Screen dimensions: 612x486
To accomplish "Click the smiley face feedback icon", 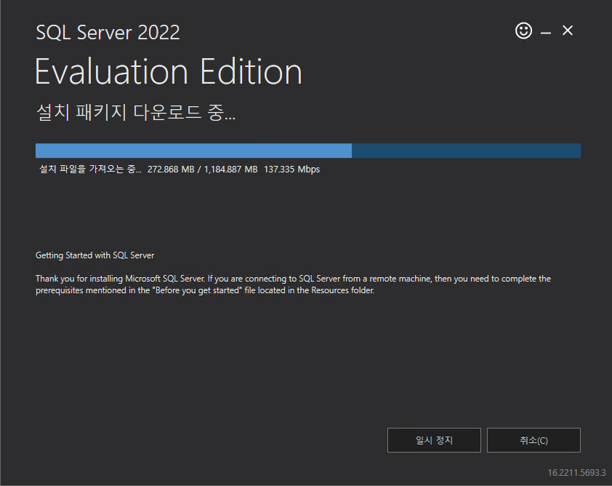I will point(523,31).
